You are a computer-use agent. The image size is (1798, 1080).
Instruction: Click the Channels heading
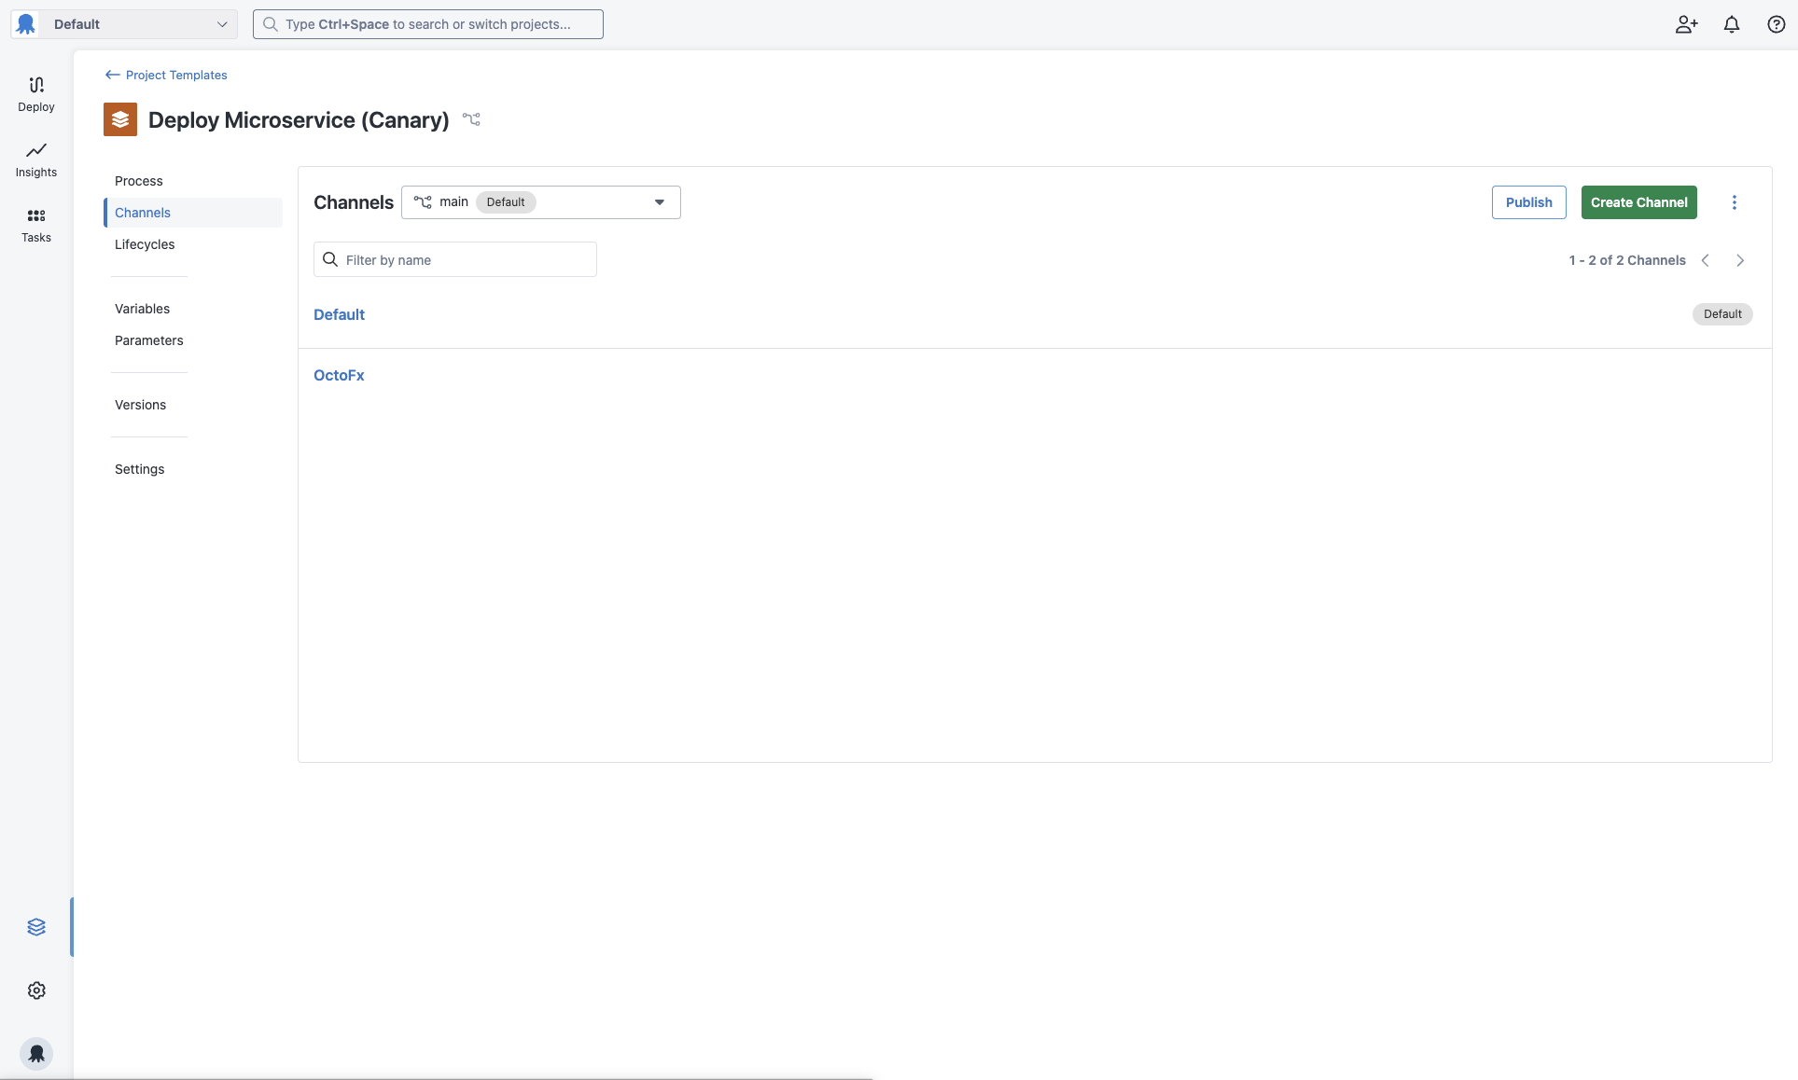pos(354,202)
